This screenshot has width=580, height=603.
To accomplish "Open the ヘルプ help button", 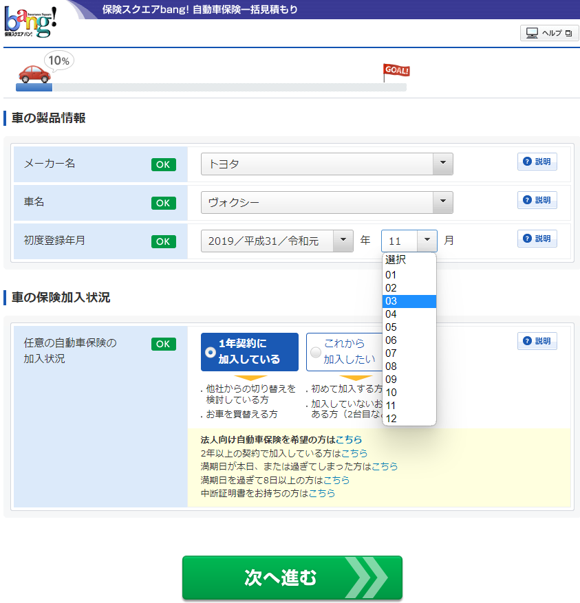I will coord(549,33).
